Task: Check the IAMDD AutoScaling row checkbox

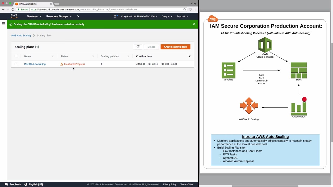Action: (16, 64)
